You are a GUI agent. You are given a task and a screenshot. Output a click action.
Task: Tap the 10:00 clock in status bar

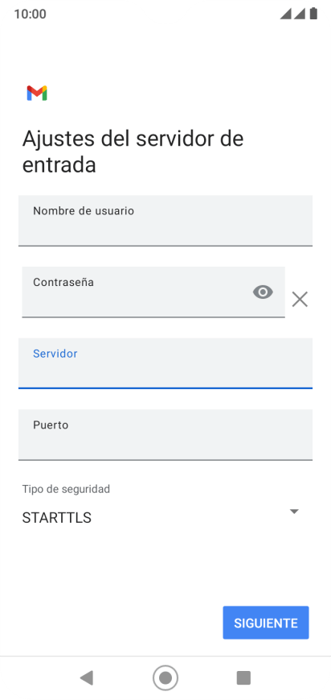coord(31,14)
